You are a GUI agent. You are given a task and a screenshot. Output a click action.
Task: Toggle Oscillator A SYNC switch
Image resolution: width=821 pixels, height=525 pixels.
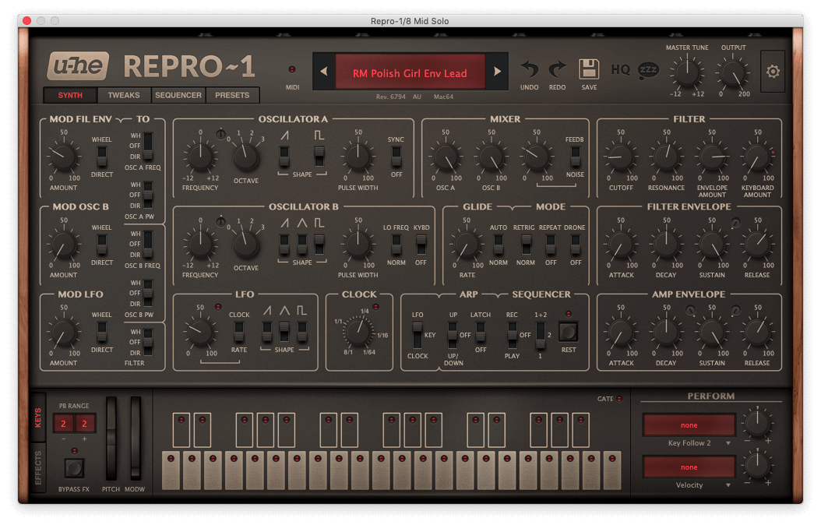(396, 156)
